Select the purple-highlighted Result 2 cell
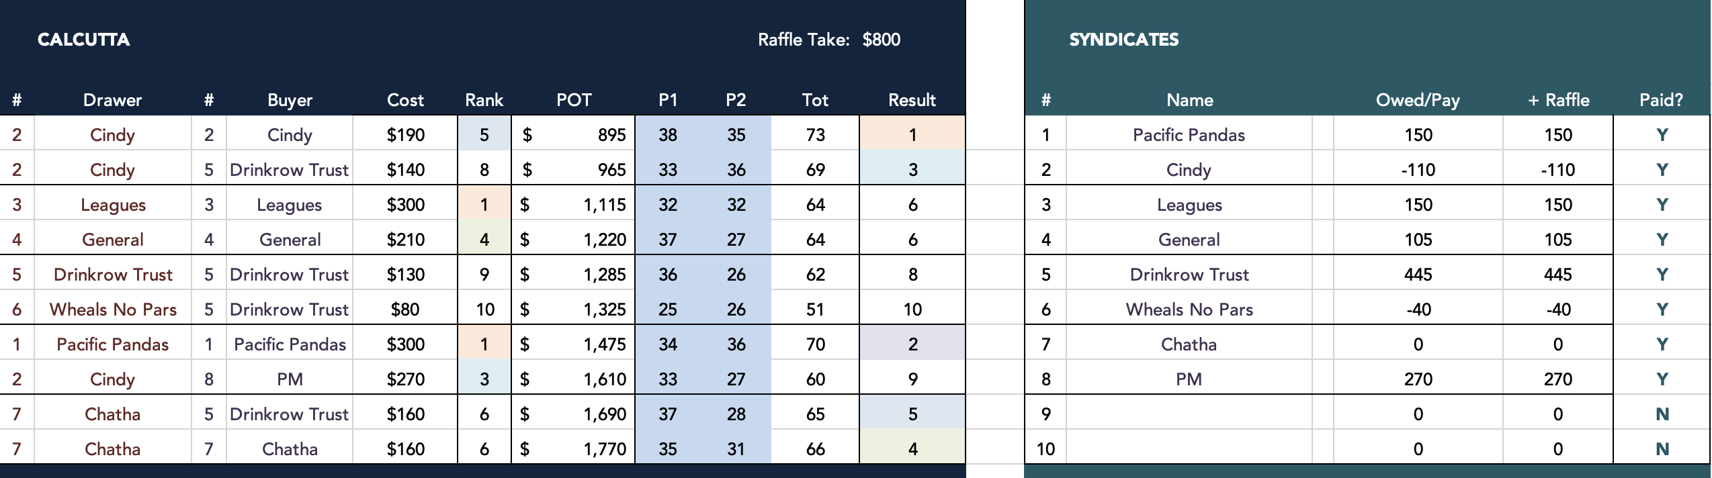The height and width of the screenshot is (478, 1712). pos(912,344)
